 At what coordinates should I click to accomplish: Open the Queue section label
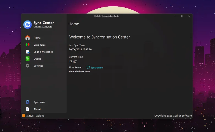37,59
